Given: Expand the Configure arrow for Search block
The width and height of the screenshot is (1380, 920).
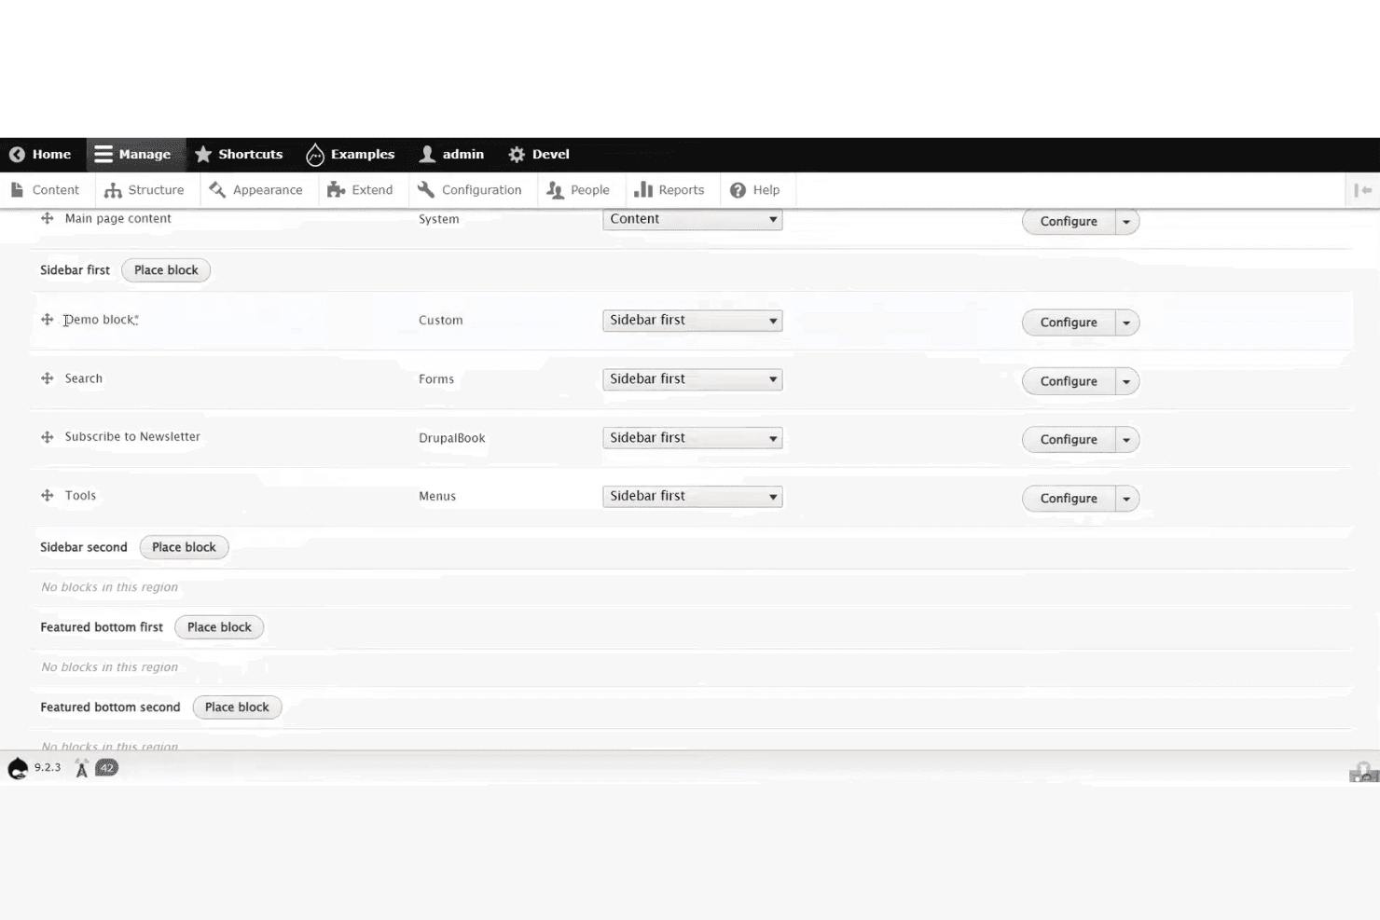Looking at the screenshot, I should 1126,381.
